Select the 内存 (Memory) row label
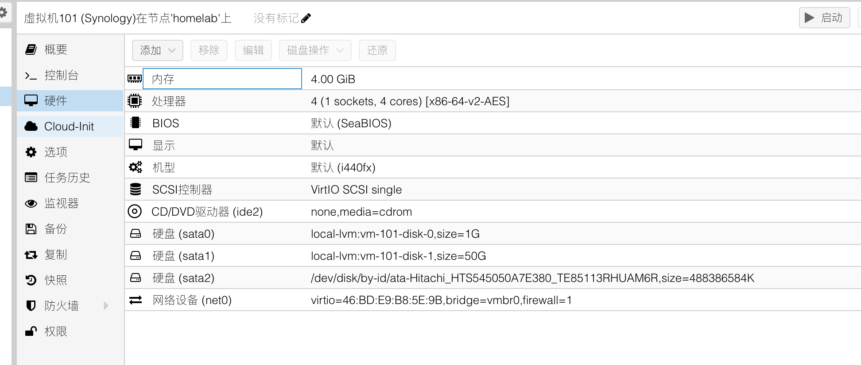 [163, 79]
